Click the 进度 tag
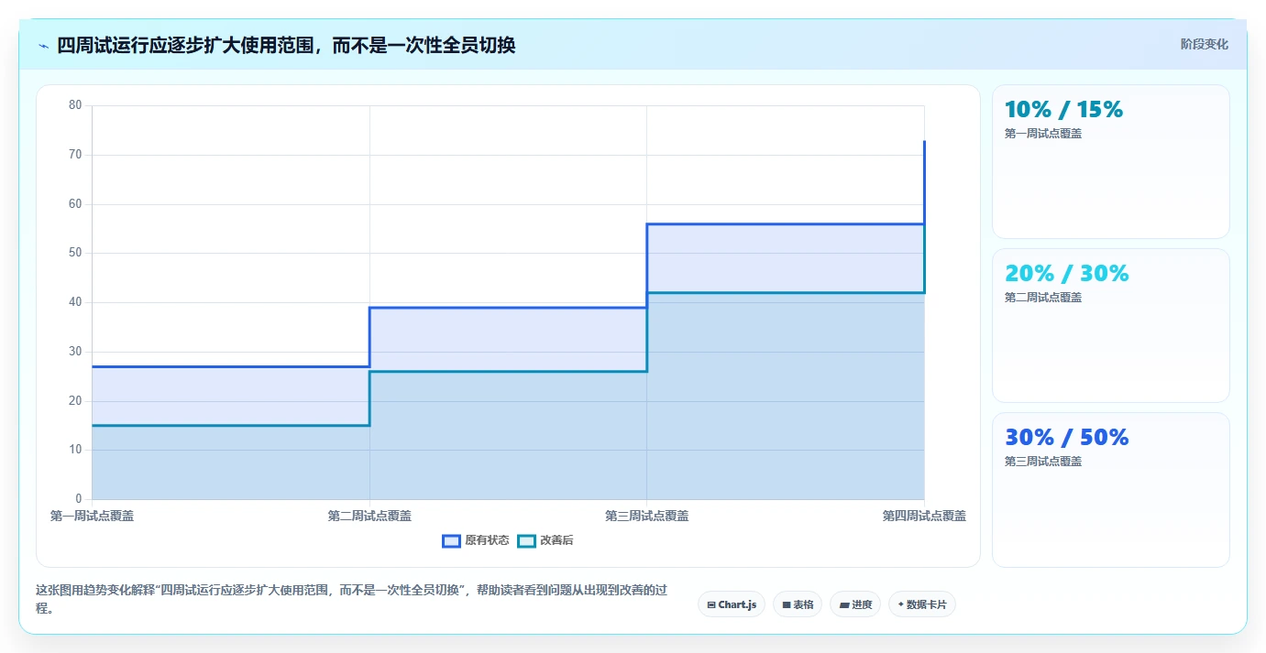Viewport: 1266px width, 653px height. click(x=855, y=604)
